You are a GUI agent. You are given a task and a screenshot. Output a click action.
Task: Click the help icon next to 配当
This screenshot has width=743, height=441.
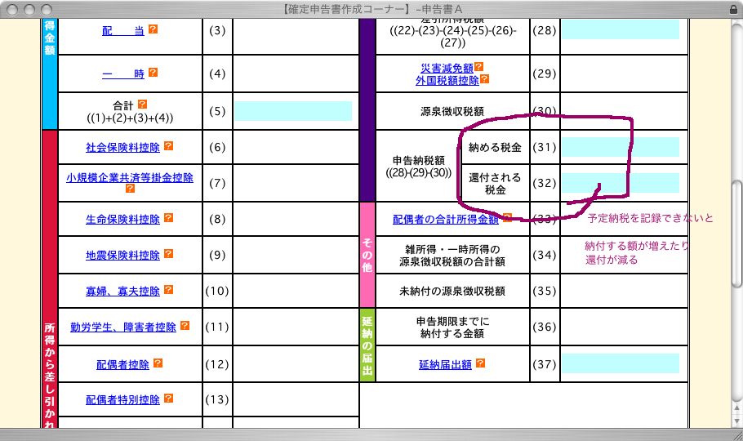[x=153, y=29]
